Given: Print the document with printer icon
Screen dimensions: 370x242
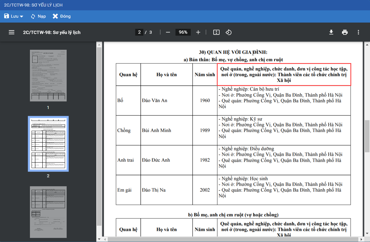Looking at the screenshot, I should point(345,32).
